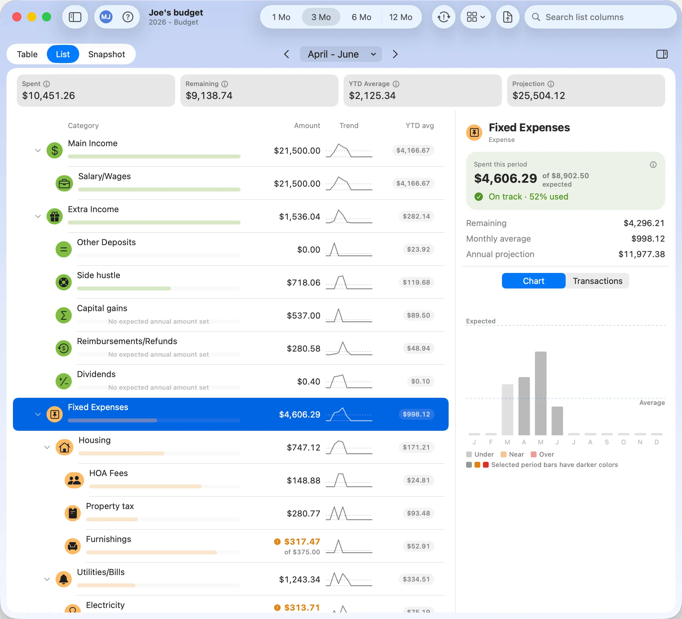Open the MJ account avatar
The width and height of the screenshot is (682, 619).
[106, 17]
